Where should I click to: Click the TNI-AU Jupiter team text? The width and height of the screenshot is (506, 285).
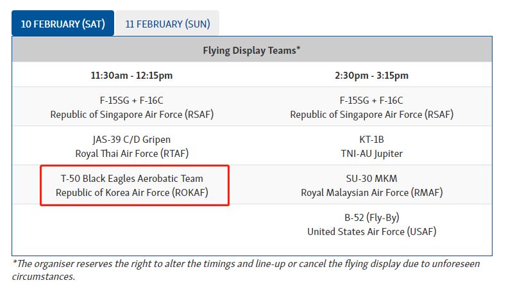click(x=371, y=154)
